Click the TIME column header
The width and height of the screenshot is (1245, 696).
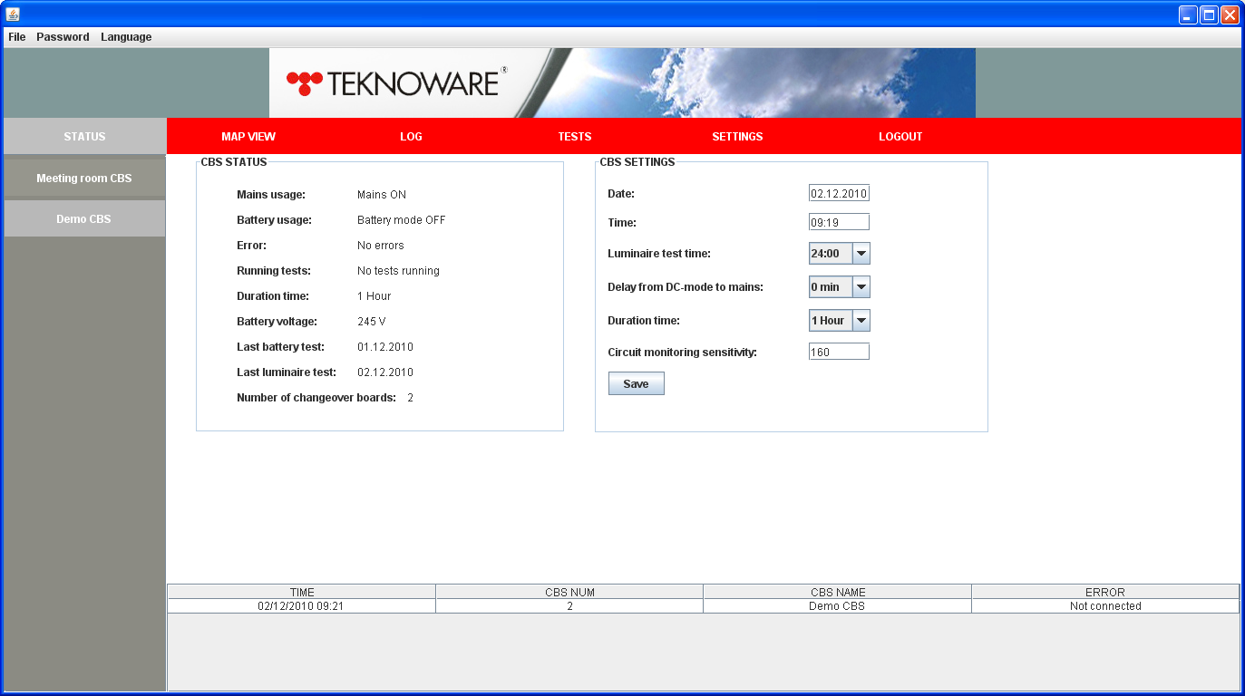(x=302, y=592)
